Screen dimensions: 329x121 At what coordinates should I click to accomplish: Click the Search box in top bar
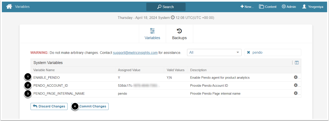click(x=166, y=7)
